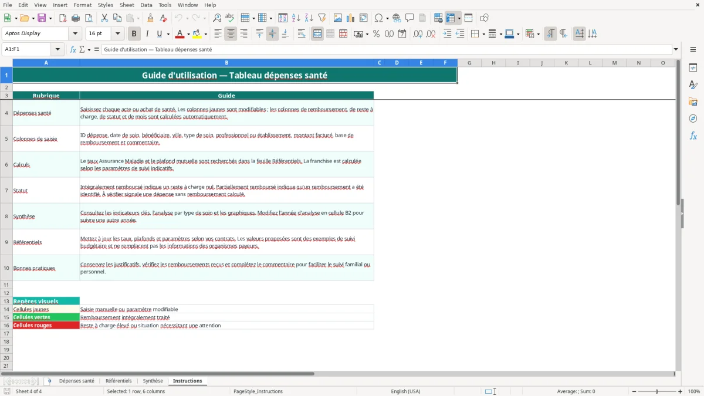This screenshot has width=704, height=396.
Task: Open Font Size dropdown list
Action: pos(117,33)
